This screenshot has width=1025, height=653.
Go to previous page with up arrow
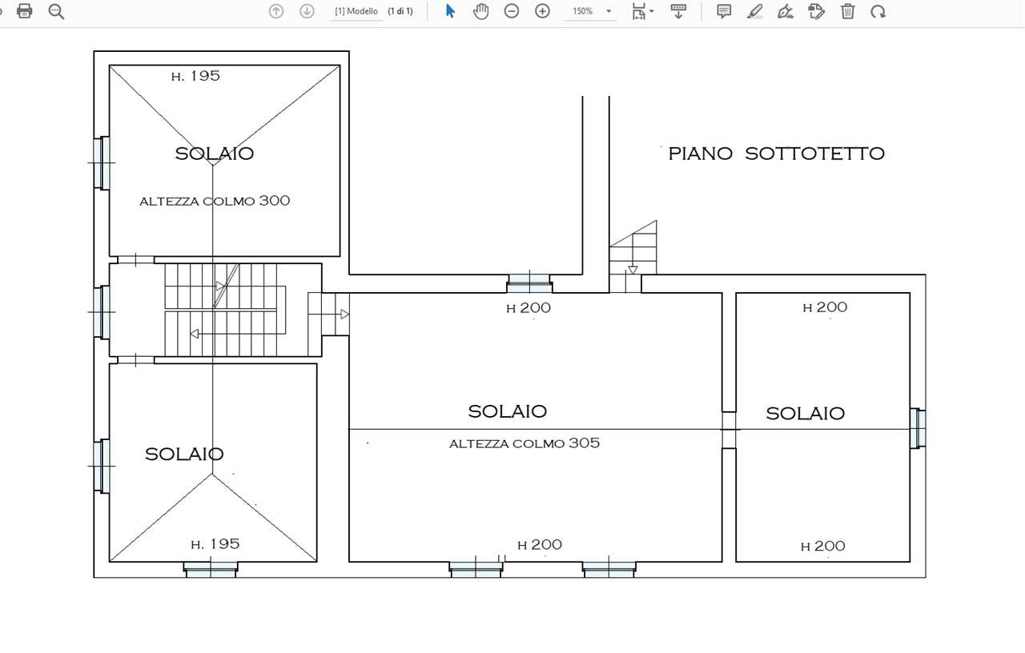click(x=276, y=11)
